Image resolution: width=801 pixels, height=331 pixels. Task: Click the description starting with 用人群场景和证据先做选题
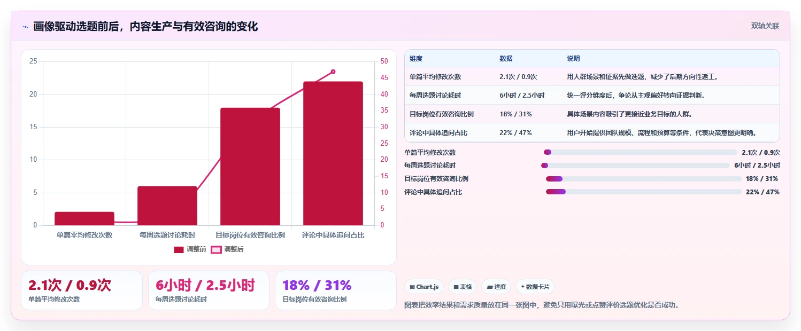[x=643, y=77]
